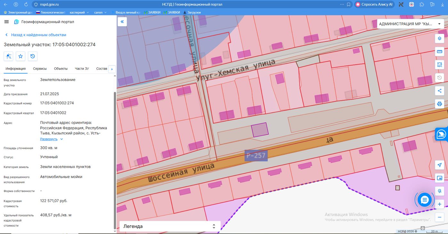
Task: Open the map layers panel
Action: [439, 38]
